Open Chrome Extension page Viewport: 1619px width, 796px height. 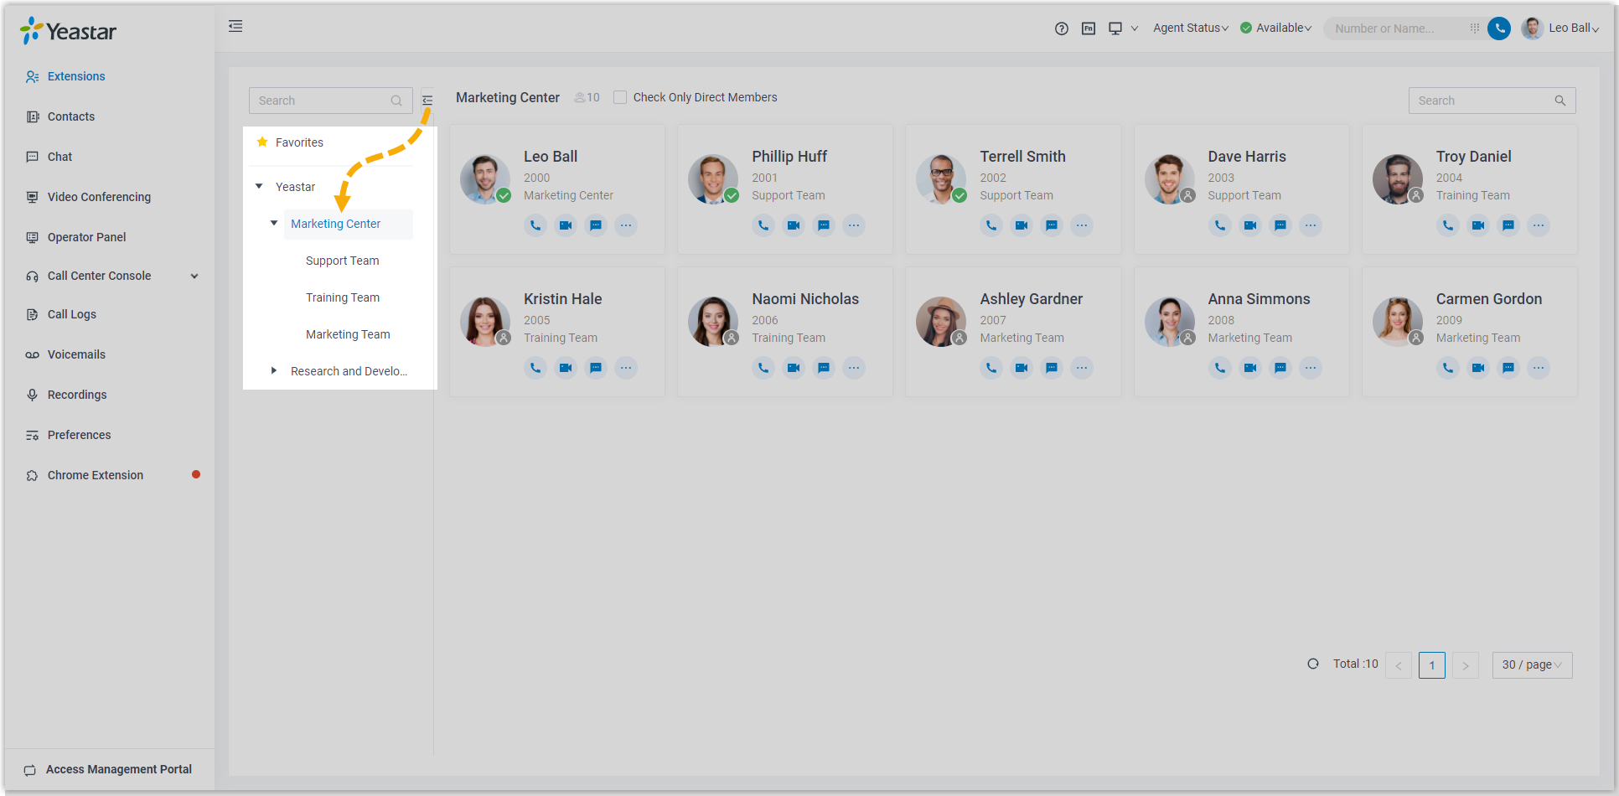(95, 475)
